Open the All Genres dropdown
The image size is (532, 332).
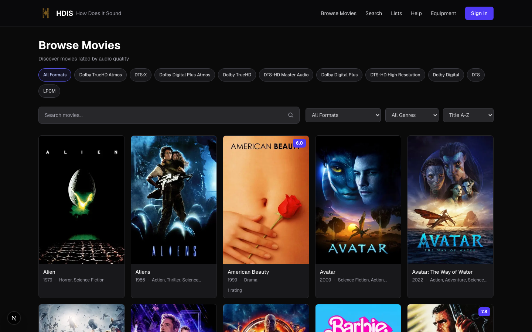[x=412, y=115]
